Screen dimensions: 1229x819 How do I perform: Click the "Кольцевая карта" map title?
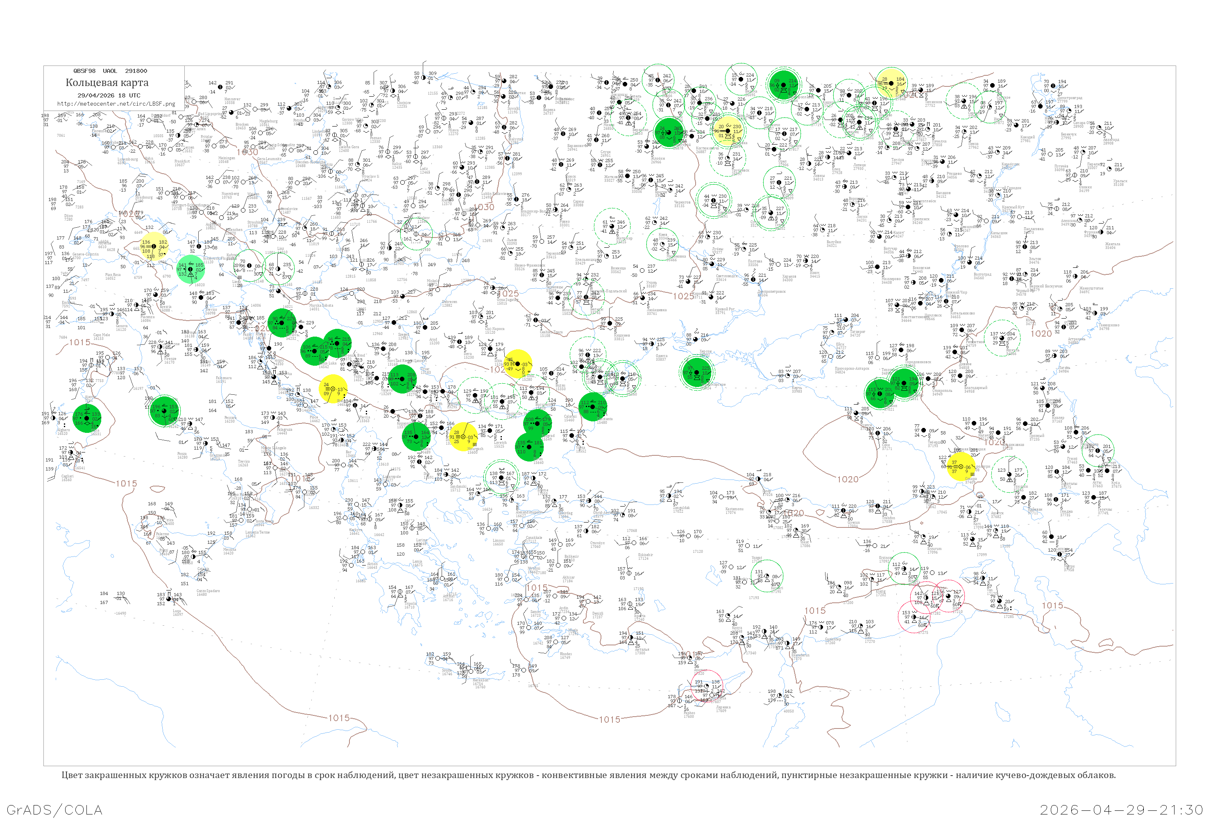point(107,82)
